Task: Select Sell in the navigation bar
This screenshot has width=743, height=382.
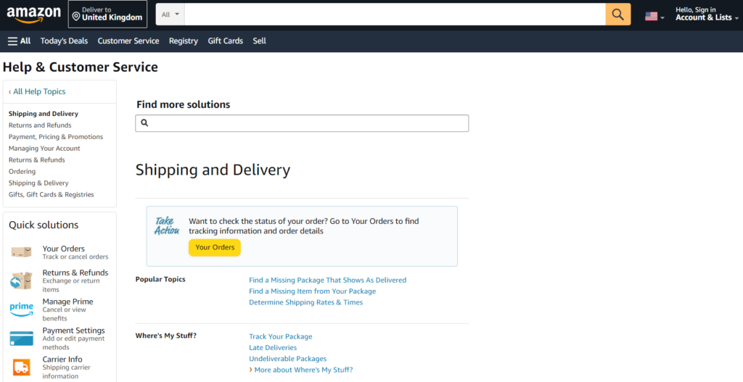Action: coord(259,41)
